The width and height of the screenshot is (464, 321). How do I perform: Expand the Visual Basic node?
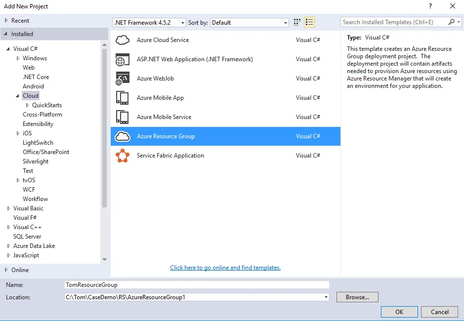click(x=8, y=208)
